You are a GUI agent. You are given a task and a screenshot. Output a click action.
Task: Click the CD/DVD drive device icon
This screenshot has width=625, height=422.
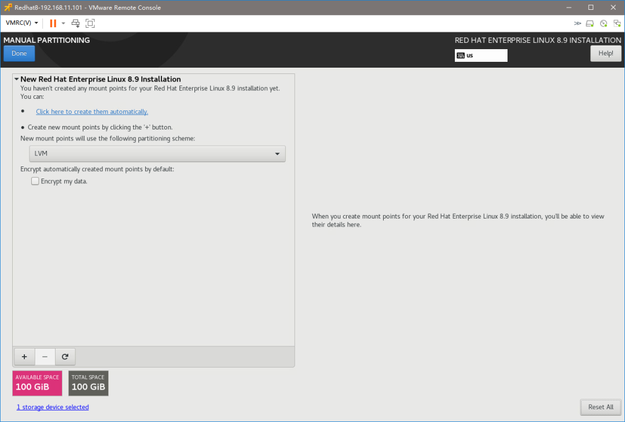click(604, 24)
